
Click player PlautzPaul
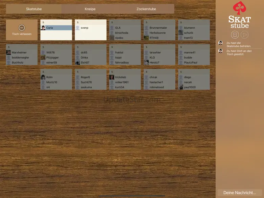tap(194, 63)
